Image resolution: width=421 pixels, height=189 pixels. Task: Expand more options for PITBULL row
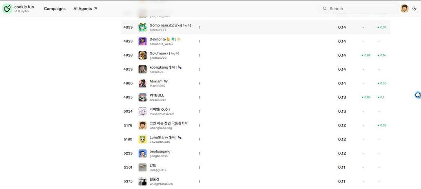point(199,97)
